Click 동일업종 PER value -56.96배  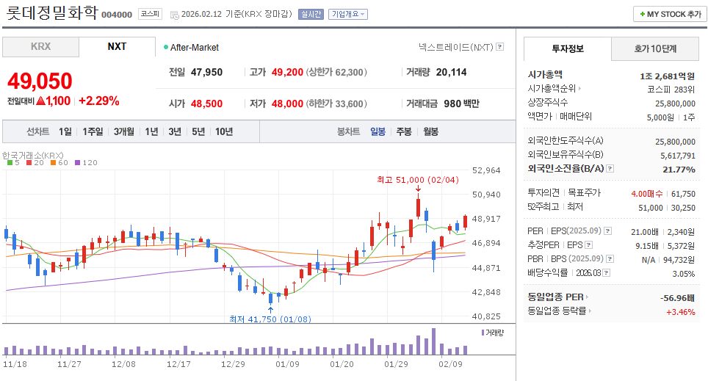[677, 298]
